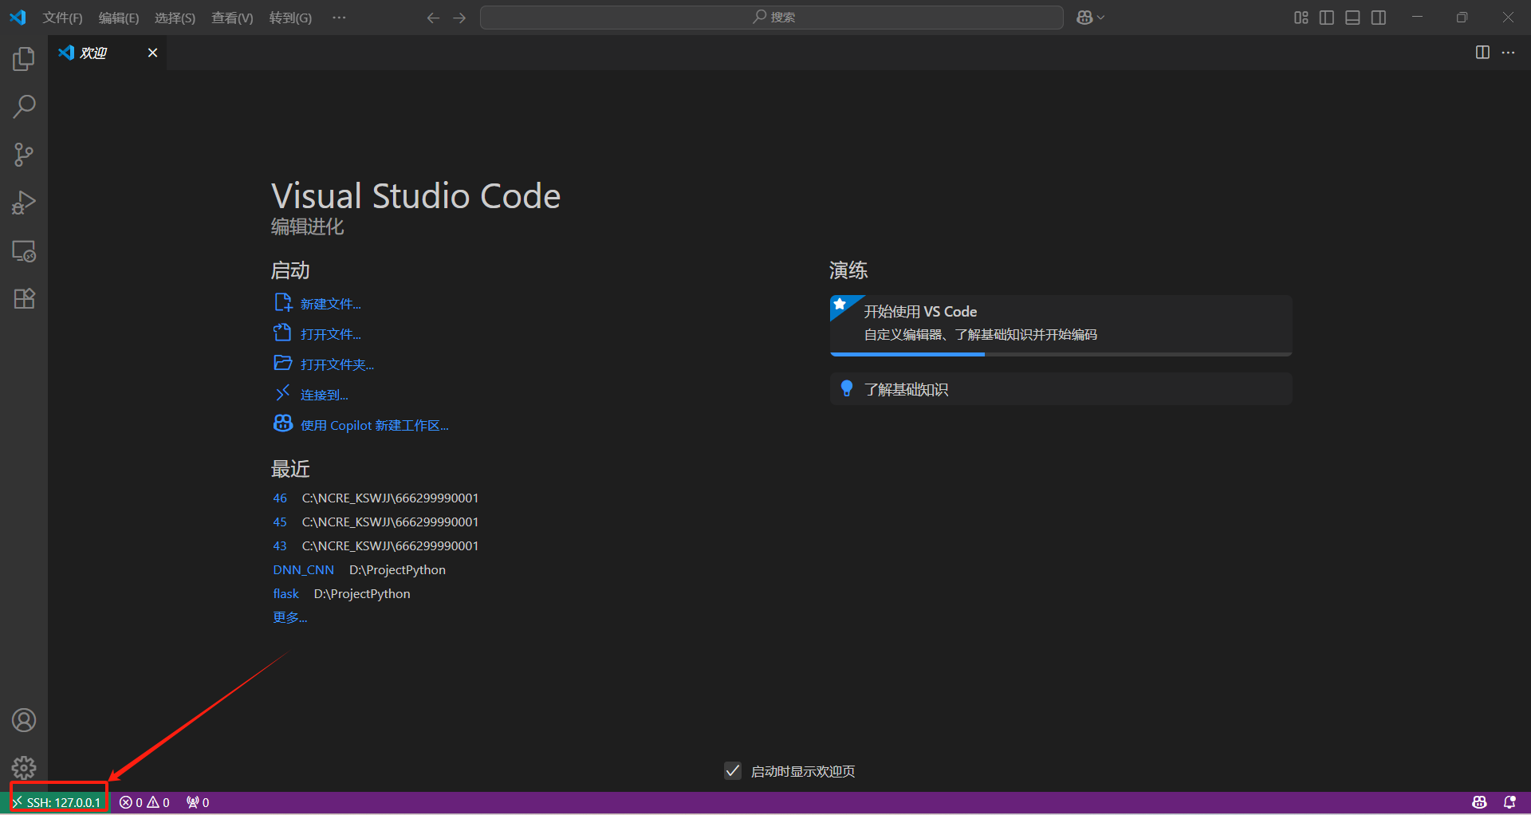Close the 欢迎 tab
The image size is (1531, 815).
click(152, 53)
